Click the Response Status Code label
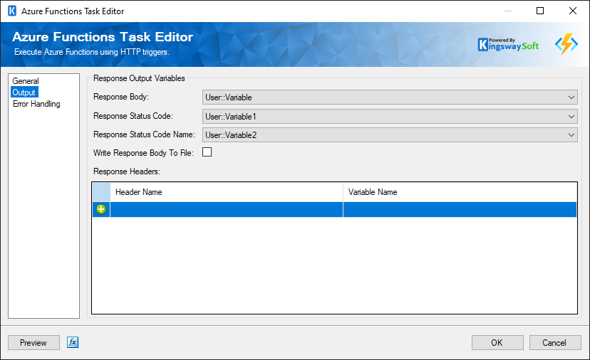 click(x=133, y=116)
